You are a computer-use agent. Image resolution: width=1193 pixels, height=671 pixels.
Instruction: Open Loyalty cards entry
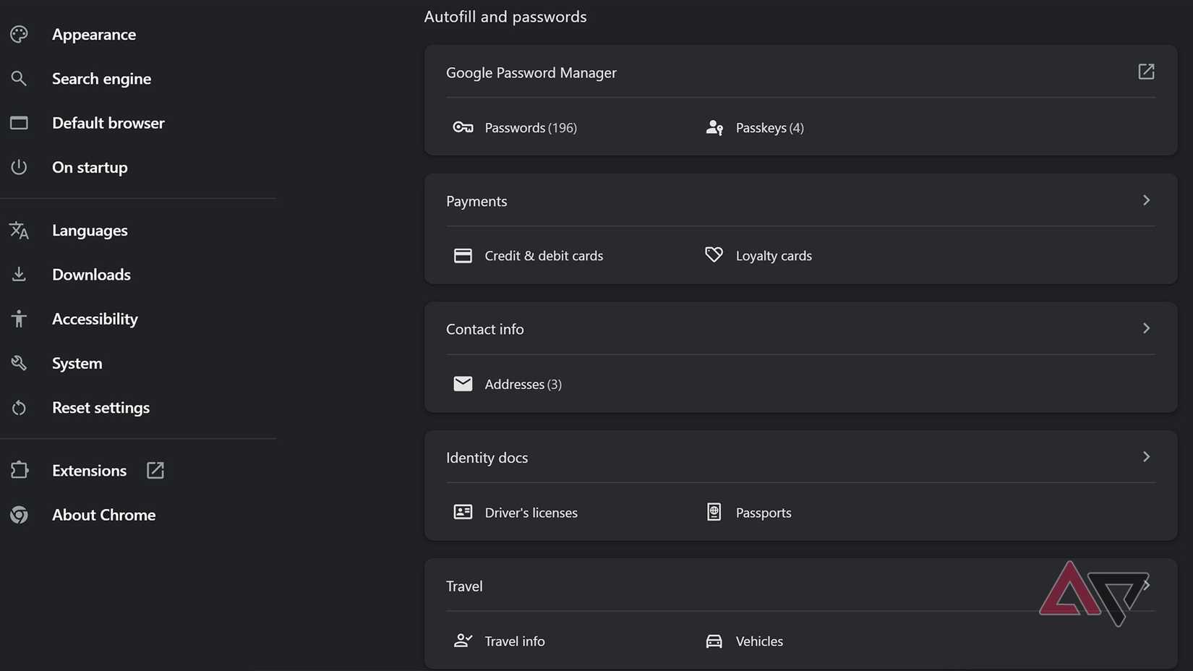coord(774,256)
